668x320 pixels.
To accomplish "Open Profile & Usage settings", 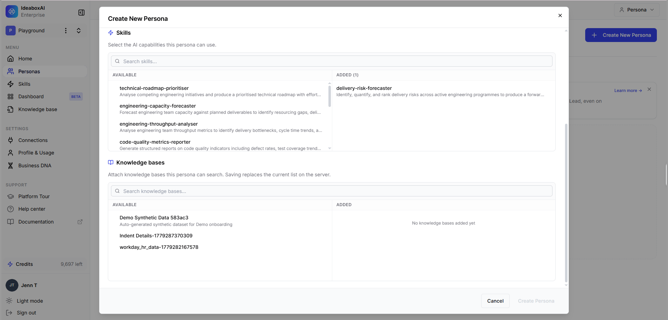I will (45, 153).
